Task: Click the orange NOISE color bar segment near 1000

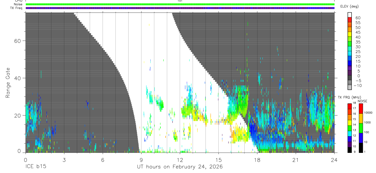Action: click(x=361, y=118)
